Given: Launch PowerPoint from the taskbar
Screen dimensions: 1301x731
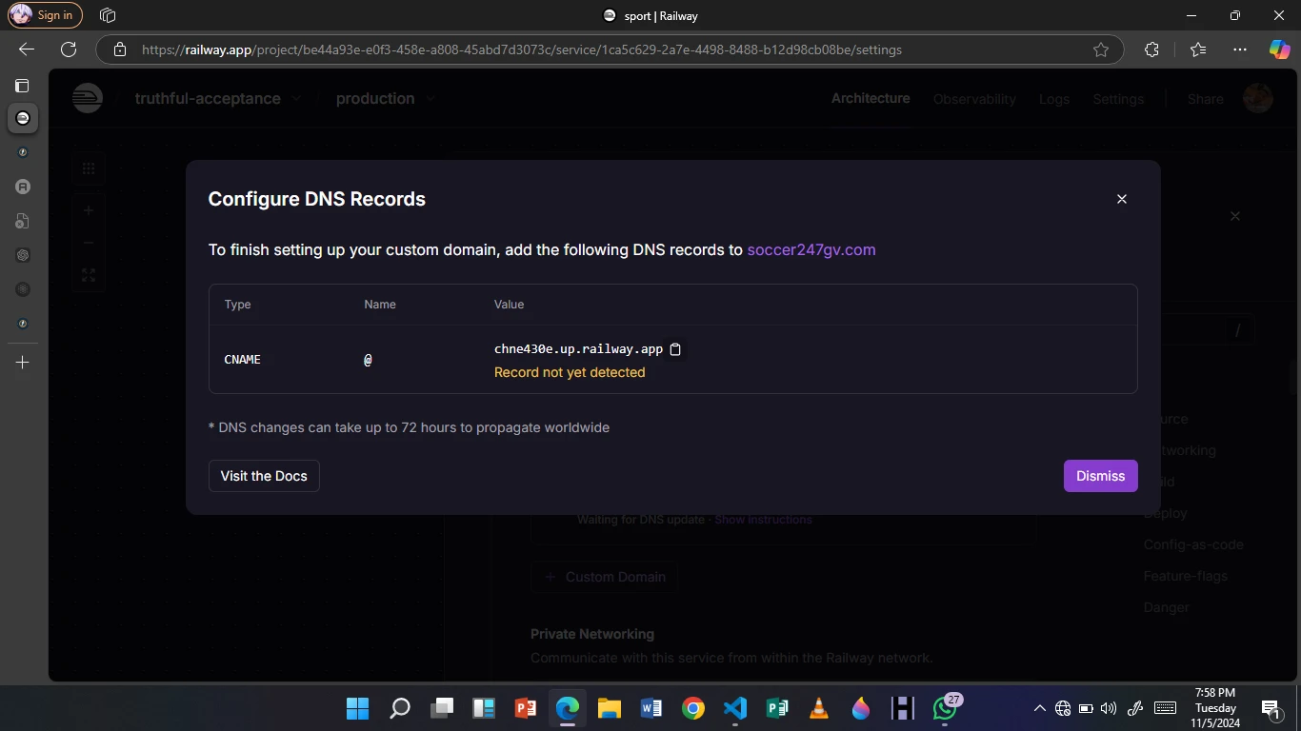Looking at the screenshot, I should (x=526, y=708).
